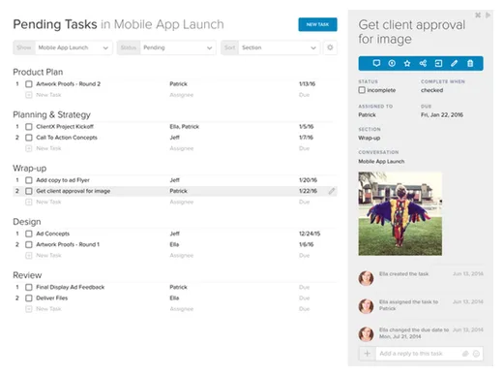Click the Wrap-up section value in detail panel
The image size is (503, 376).
tap(370, 138)
